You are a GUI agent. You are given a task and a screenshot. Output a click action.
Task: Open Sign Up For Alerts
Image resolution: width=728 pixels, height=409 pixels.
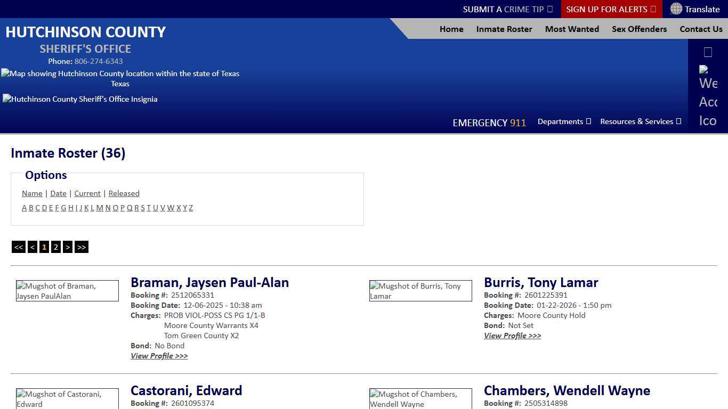(x=611, y=9)
